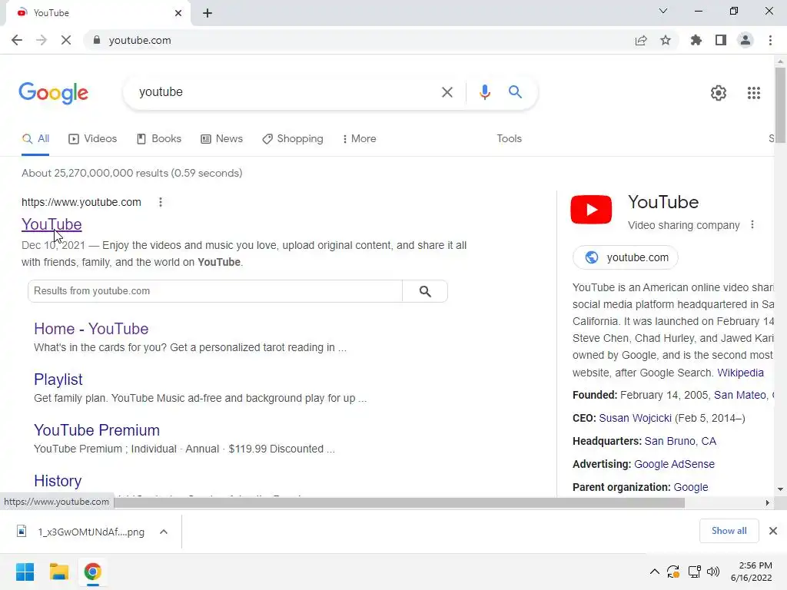Click the sync update tray icon
787x590 pixels.
click(x=673, y=572)
